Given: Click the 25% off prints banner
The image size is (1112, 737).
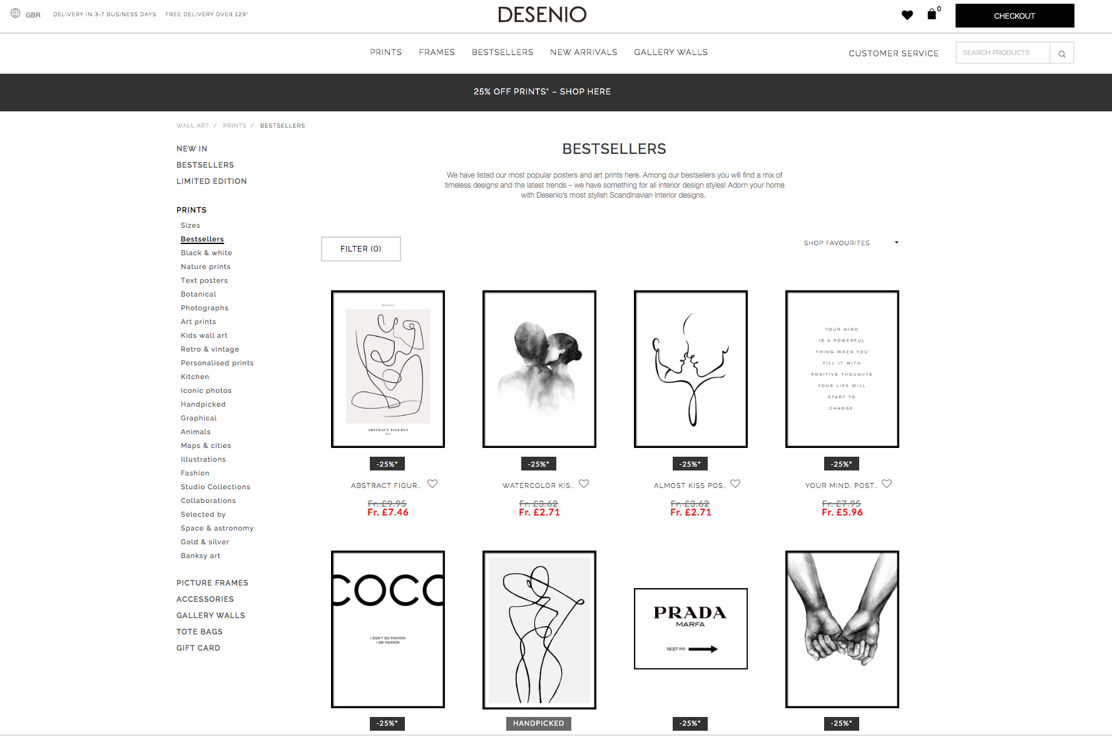Looking at the screenshot, I should point(542,92).
